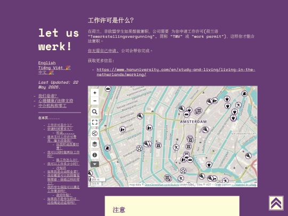The image size is (288, 216).
Task: Open the map share and embed panel
Action: pos(94,133)
